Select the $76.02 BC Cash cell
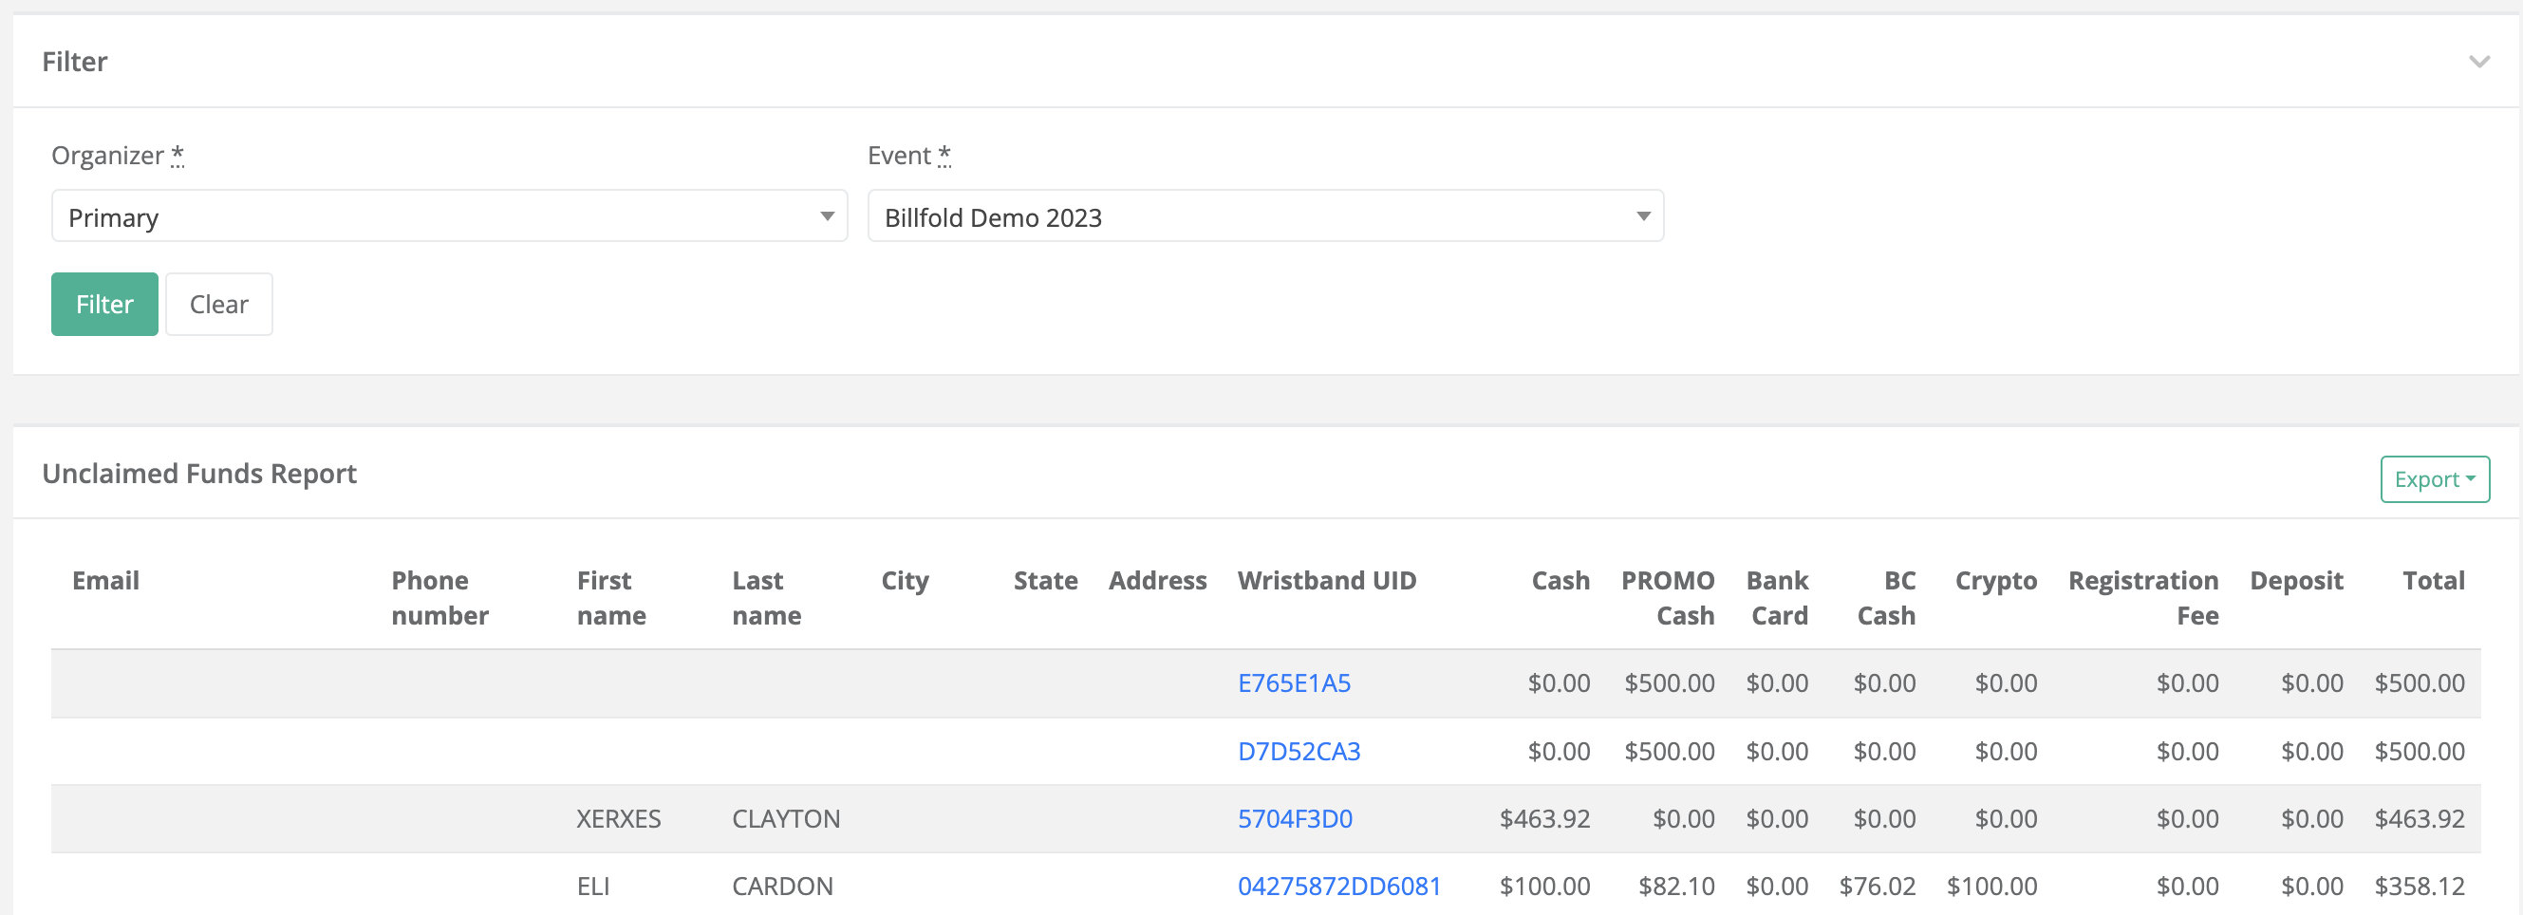The height and width of the screenshot is (915, 2523). tap(1877, 887)
